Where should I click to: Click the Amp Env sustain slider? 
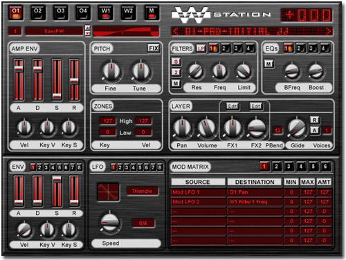[x=57, y=80]
